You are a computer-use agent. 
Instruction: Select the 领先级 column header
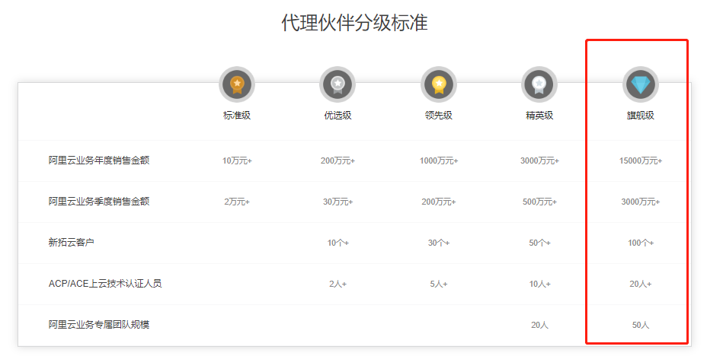[439, 116]
